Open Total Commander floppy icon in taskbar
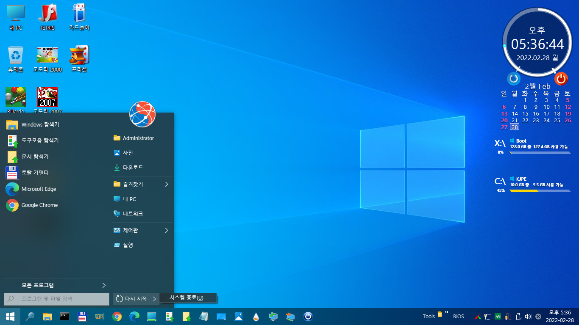The width and height of the screenshot is (579, 325). (82, 317)
